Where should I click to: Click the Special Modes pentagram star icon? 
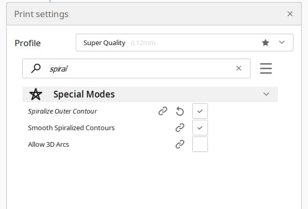click(36, 94)
